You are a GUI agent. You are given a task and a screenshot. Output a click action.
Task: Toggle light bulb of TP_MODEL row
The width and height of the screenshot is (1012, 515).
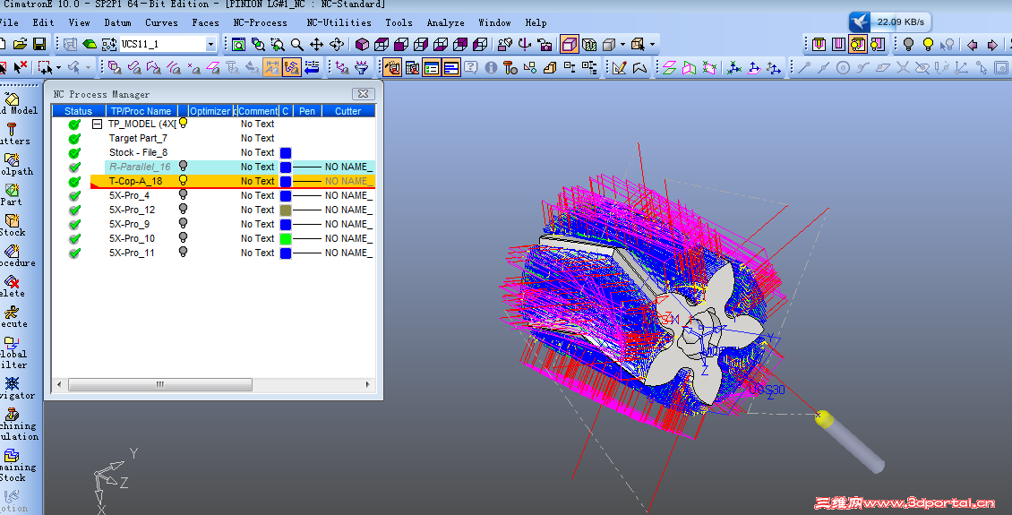pos(184,123)
